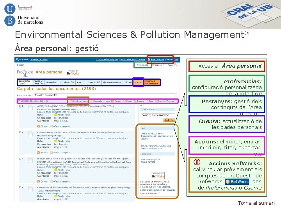Open the Español language dropdown
The image size is (281, 211).
click(158, 65)
